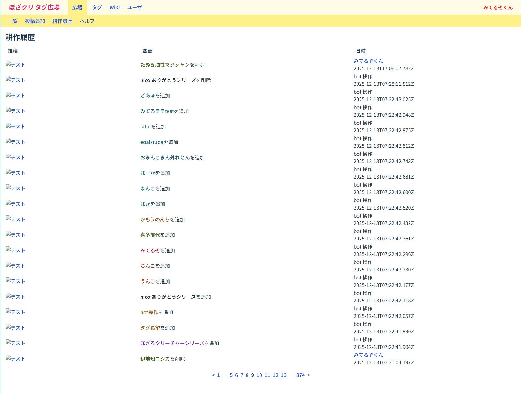Open the ぼざクリ タグ広場 site title
Image resolution: width=521 pixels, height=394 pixels.
[34, 7]
